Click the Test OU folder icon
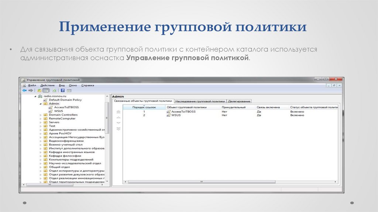Image resolution: width=378 pixels, height=212 pixels. 45,126
